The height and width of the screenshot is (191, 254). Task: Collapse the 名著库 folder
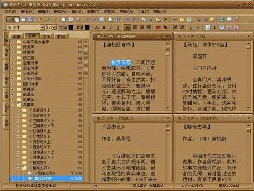pos(12,105)
